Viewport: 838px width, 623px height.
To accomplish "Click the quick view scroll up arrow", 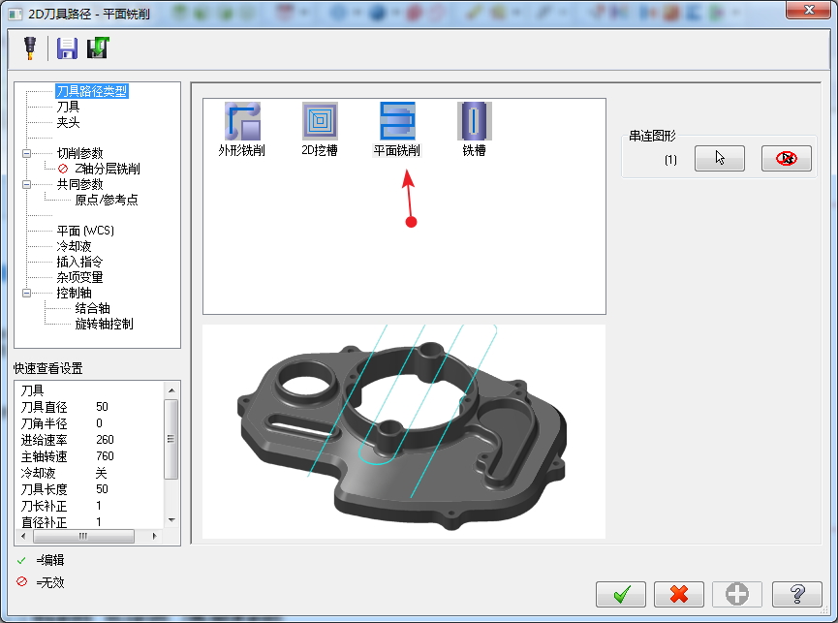I will click(x=171, y=390).
